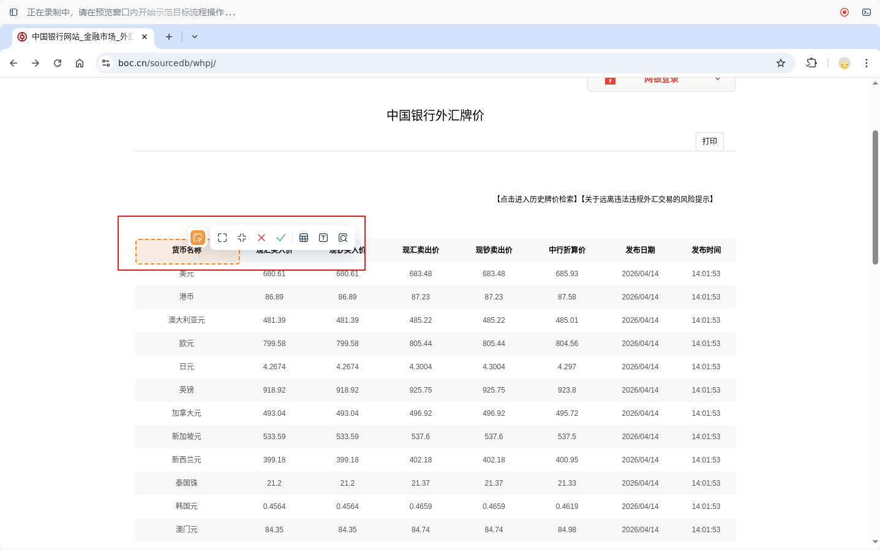Select the 中国银行网站_金融市场 tab
This screenshot has height=550, width=880.
[x=83, y=37]
